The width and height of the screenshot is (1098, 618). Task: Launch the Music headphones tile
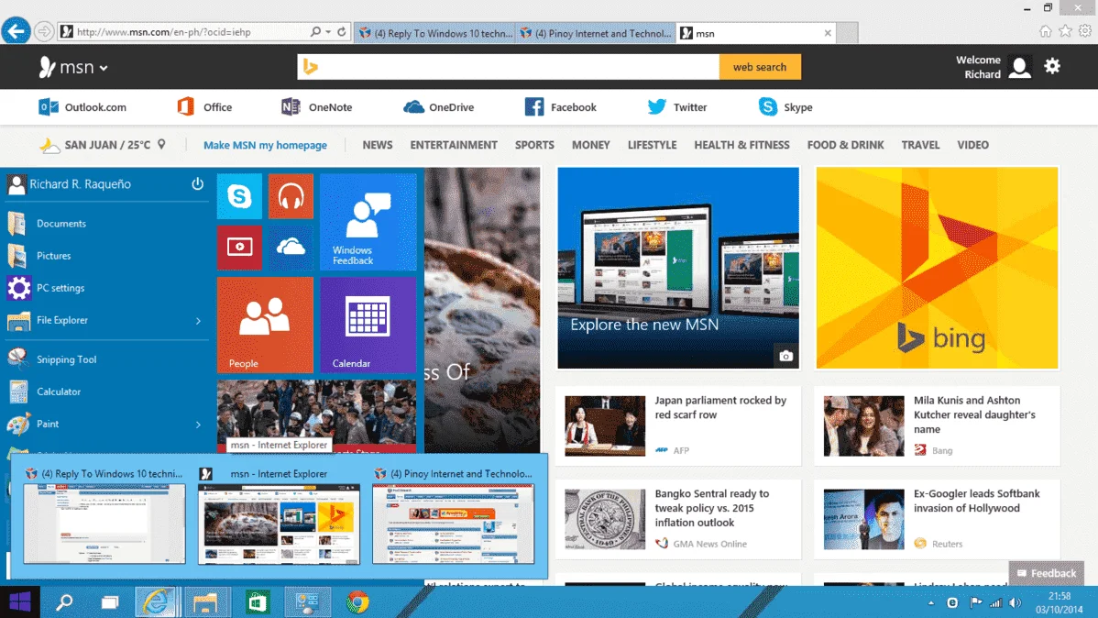[x=291, y=196]
